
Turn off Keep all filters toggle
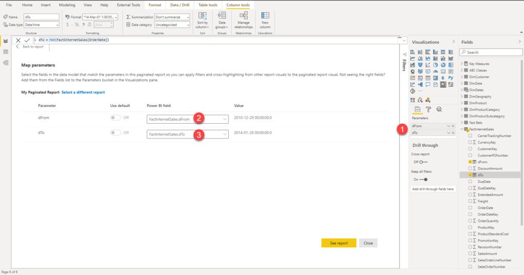click(423, 179)
